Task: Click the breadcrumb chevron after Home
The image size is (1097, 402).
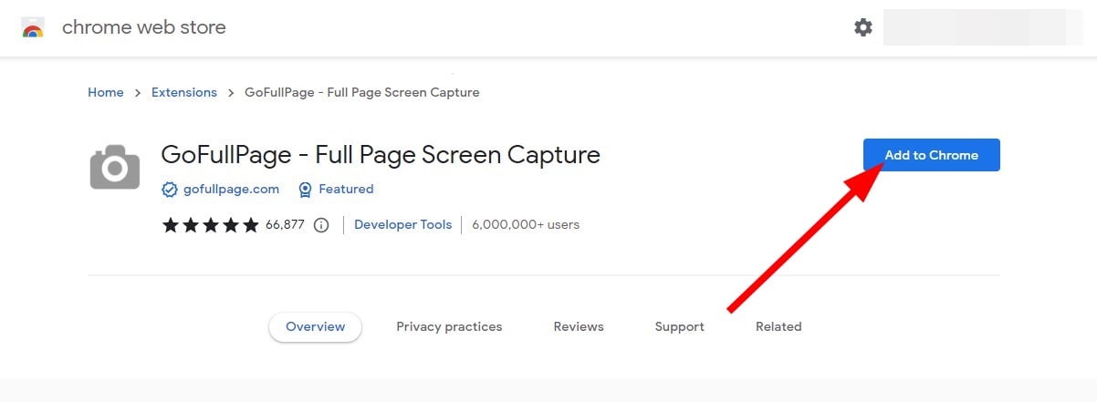Action: point(138,93)
